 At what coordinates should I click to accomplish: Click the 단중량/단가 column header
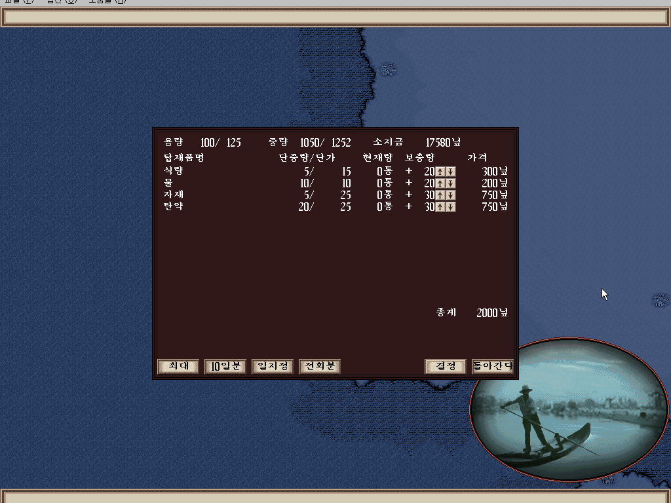click(307, 157)
